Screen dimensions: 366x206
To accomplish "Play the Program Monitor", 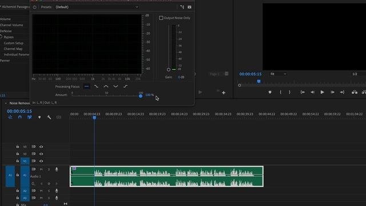I will [322, 92].
